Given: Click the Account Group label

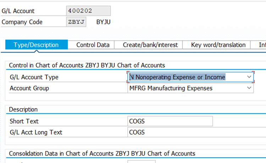Looking at the screenshot, I should (29, 88).
